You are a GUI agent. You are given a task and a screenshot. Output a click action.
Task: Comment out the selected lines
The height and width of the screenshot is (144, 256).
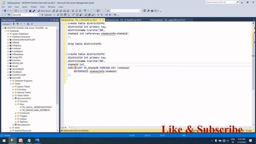pyautogui.click(x=98, y=15)
